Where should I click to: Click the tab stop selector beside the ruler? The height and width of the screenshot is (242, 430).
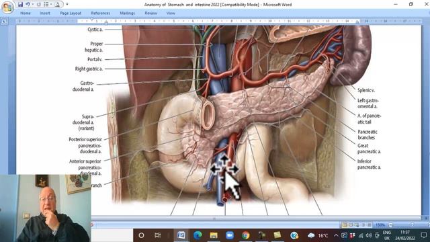[4, 21]
